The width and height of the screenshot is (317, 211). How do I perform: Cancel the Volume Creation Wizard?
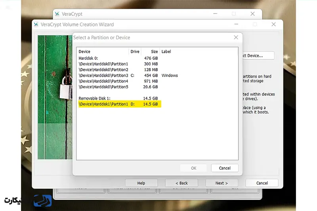click(x=262, y=183)
